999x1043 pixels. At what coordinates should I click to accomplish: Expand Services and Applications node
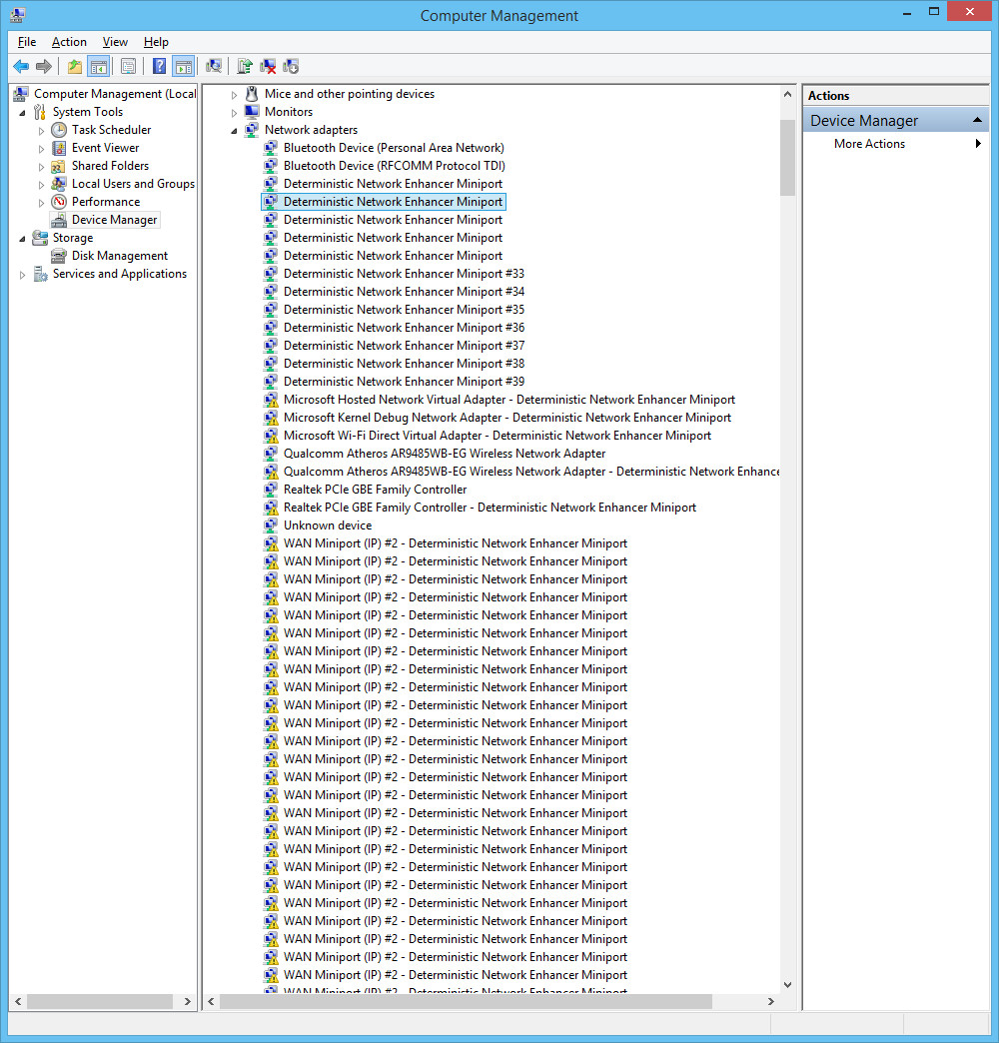coord(23,274)
